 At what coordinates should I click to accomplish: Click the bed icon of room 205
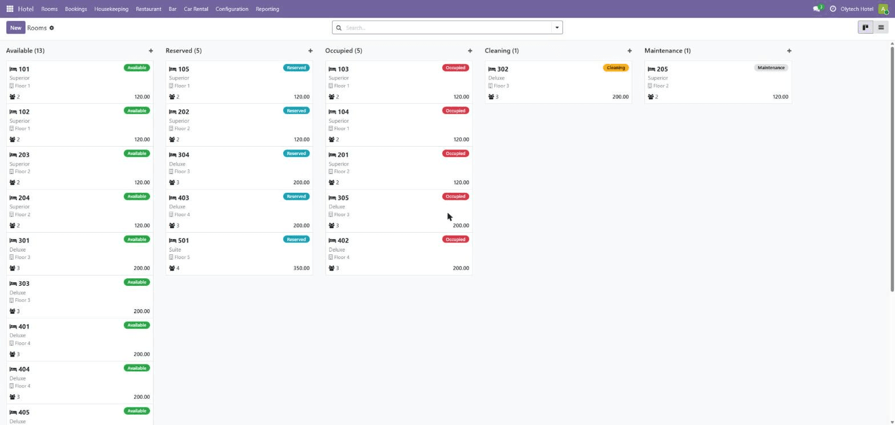(651, 69)
